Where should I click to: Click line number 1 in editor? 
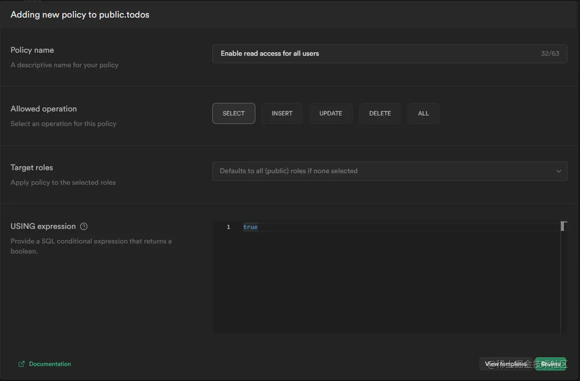click(228, 227)
